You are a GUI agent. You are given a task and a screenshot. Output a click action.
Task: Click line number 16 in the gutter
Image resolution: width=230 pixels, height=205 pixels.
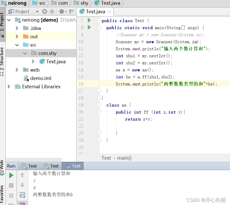(81, 84)
